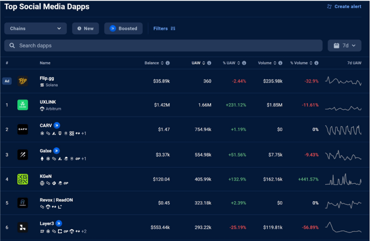Click the 754.94k UAW value
The image size is (371, 241).
[203, 130]
